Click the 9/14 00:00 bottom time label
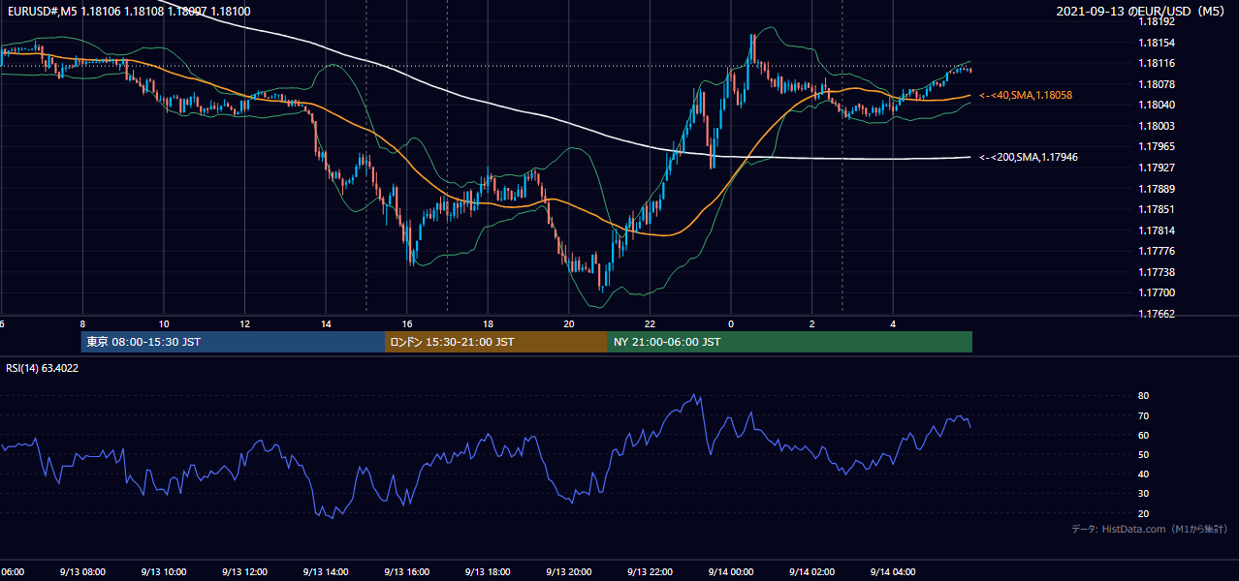Image resolution: width=1239 pixels, height=581 pixels. (731, 571)
